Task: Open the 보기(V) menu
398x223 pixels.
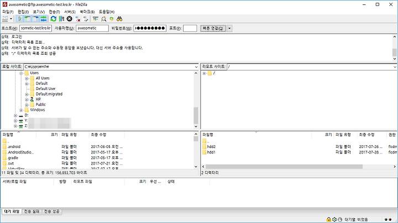Action: [x=39, y=12]
